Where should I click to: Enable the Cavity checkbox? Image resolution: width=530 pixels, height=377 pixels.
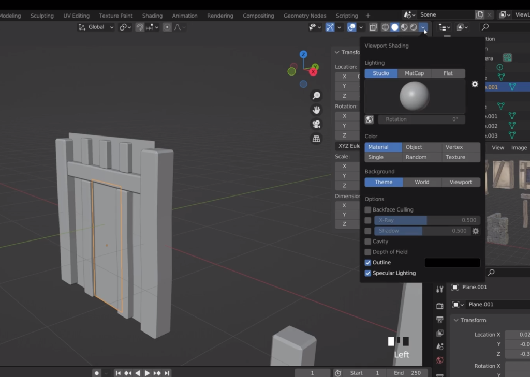click(368, 242)
